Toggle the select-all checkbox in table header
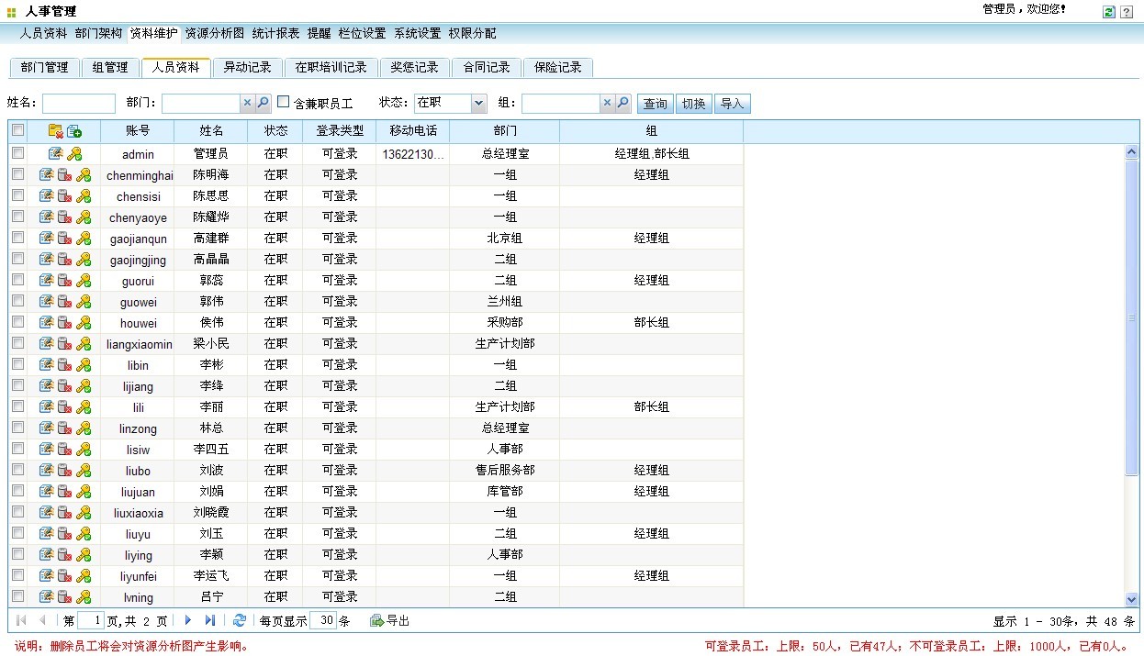Image resolution: width=1144 pixels, height=656 pixels. (x=18, y=131)
